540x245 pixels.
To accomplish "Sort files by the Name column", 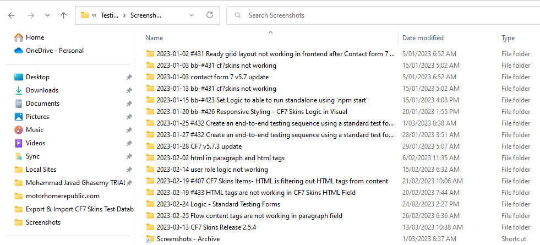I will pyautogui.click(x=154, y=38).
